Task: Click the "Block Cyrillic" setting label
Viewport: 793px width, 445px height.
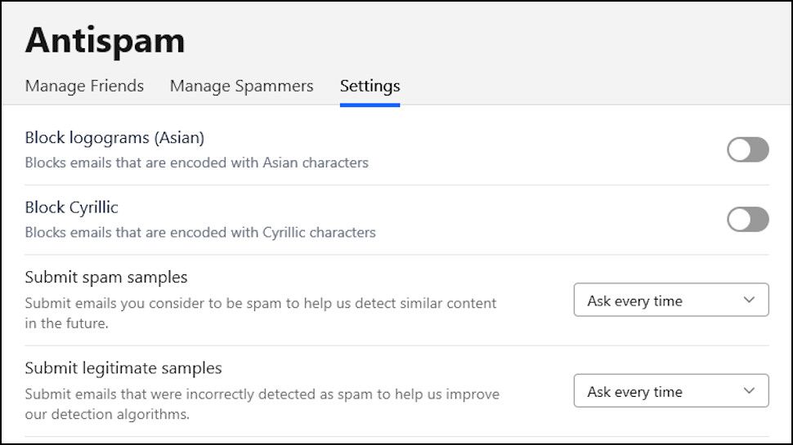Action: point(71,207)
